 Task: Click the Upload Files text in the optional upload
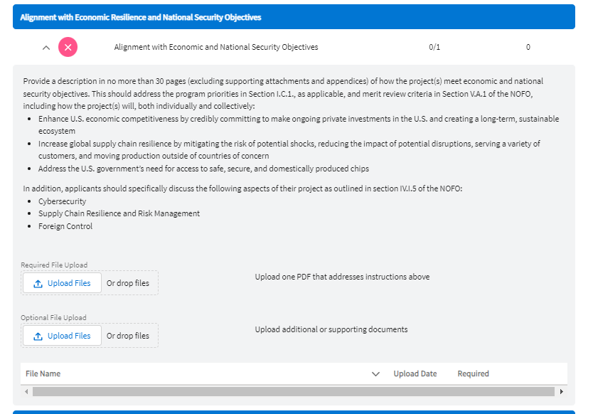click(69, 336)
